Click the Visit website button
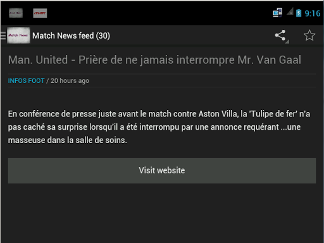Viewport: 324px width, 243px height. [x=162, y=171]
